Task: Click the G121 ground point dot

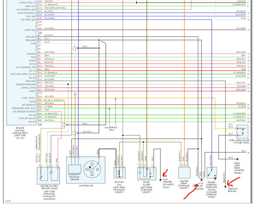Action: (160, 180)
